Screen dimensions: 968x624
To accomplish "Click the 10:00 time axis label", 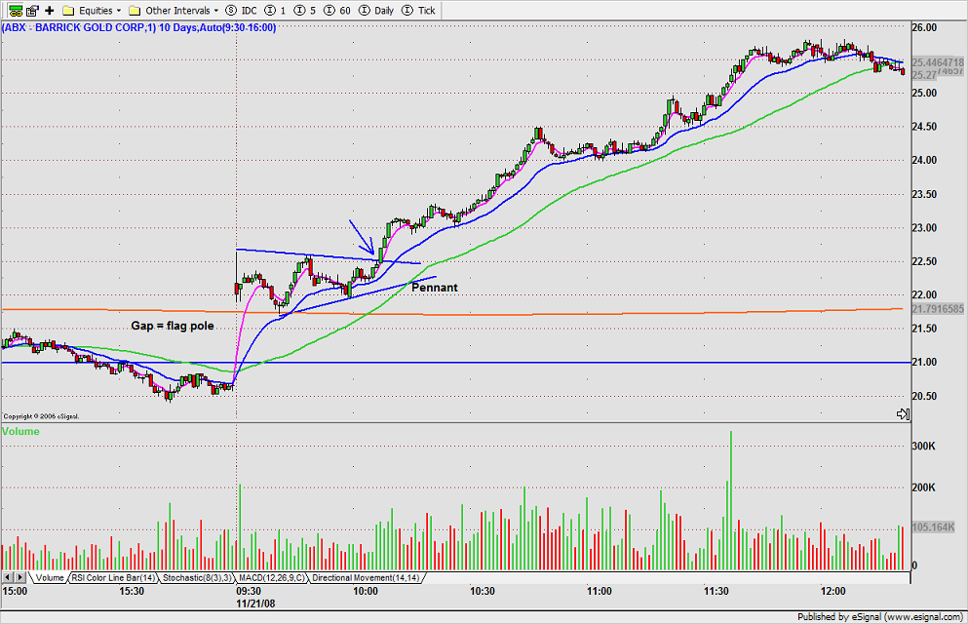I will tap(365, 591).
